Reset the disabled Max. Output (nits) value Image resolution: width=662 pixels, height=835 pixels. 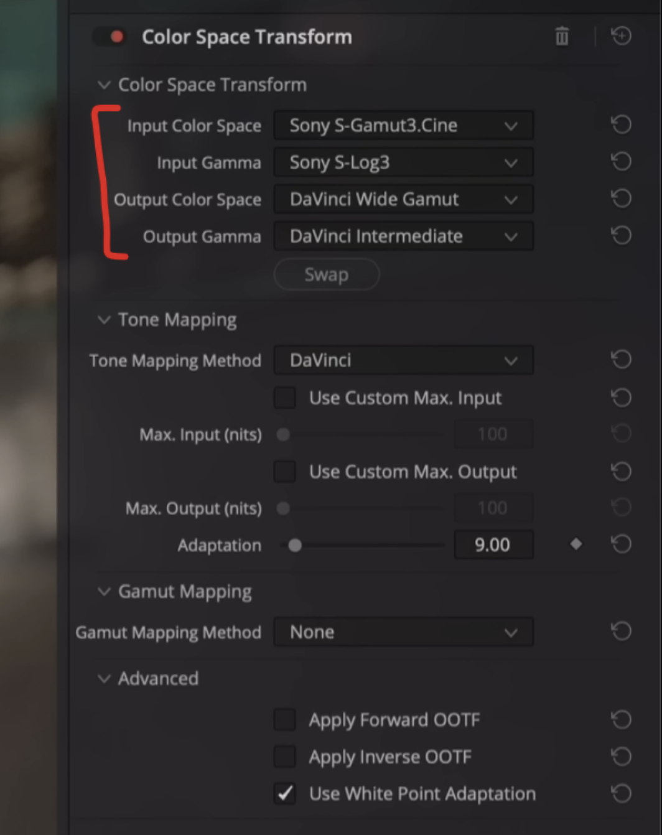click(621, 508)
